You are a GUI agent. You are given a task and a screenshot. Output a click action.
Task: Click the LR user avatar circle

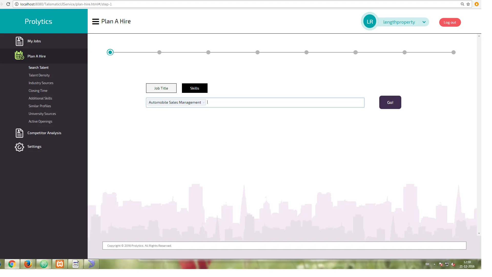[x=370, y=22]
